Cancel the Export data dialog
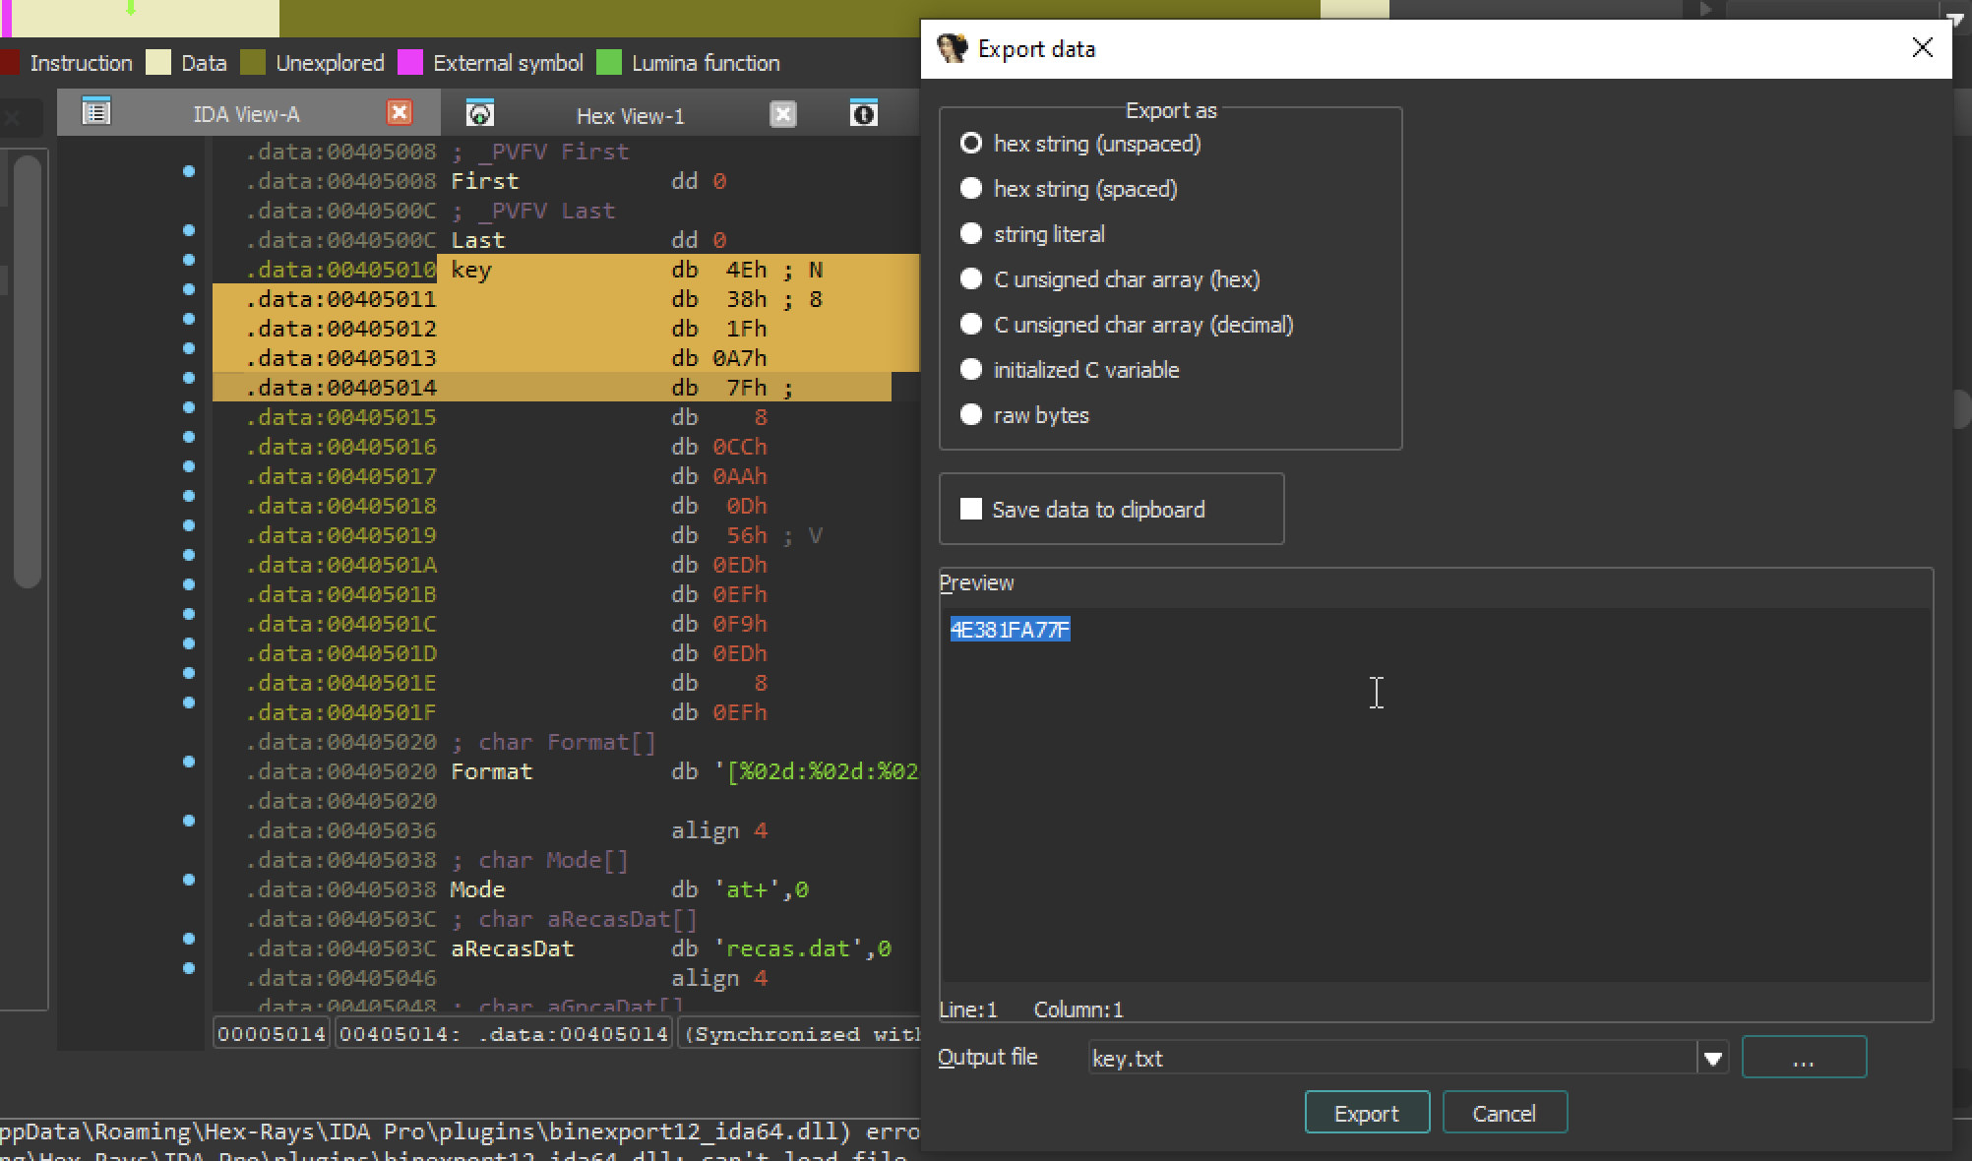 point(1505,1113)
